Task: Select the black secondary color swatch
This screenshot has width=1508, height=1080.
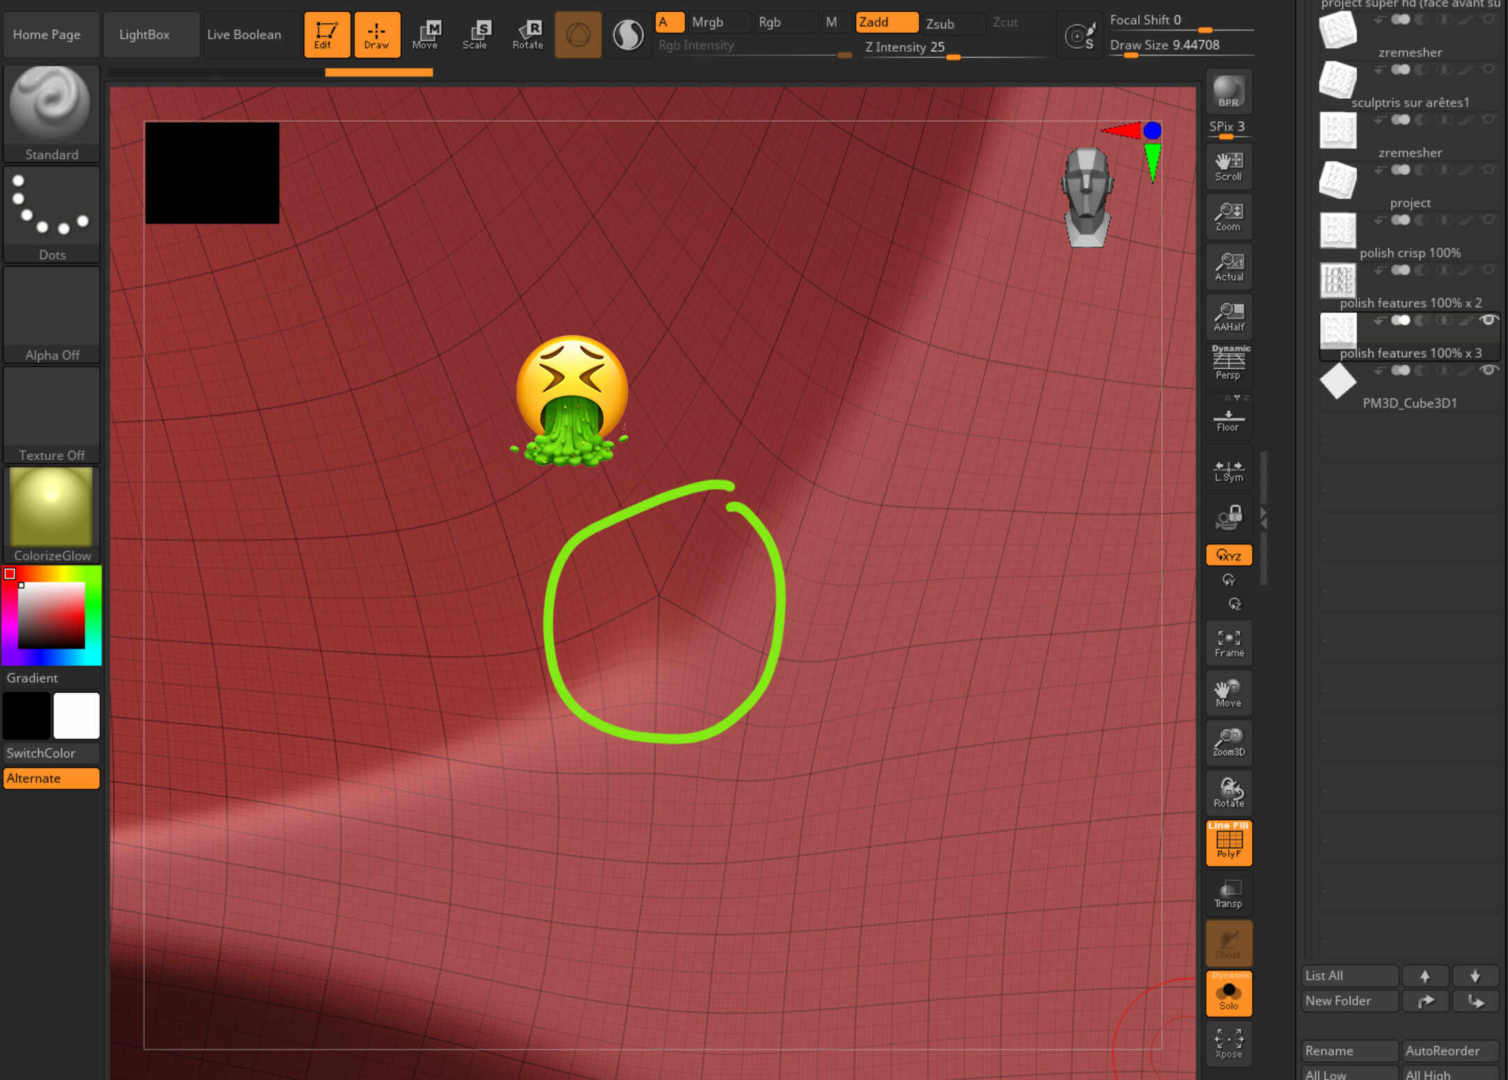Action: [x=26, y=715]
